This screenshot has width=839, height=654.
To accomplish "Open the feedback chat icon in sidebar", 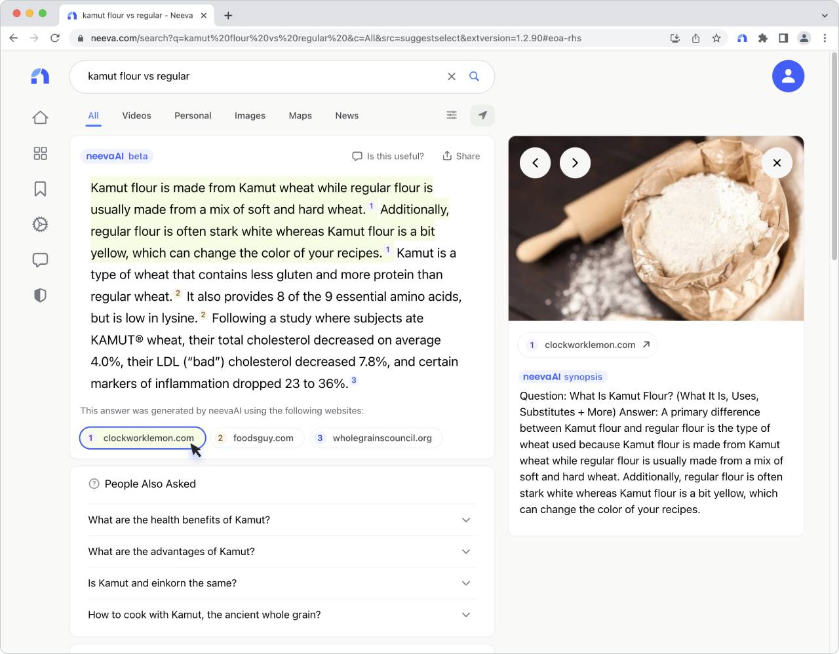I will pyautogui.click(x=40, y=260).
